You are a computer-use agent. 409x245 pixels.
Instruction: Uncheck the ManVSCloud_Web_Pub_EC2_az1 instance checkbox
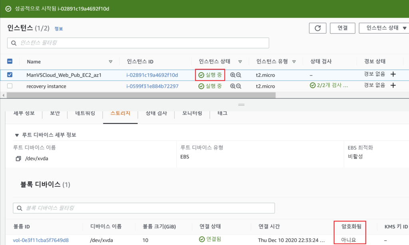[x=10, y=74]
